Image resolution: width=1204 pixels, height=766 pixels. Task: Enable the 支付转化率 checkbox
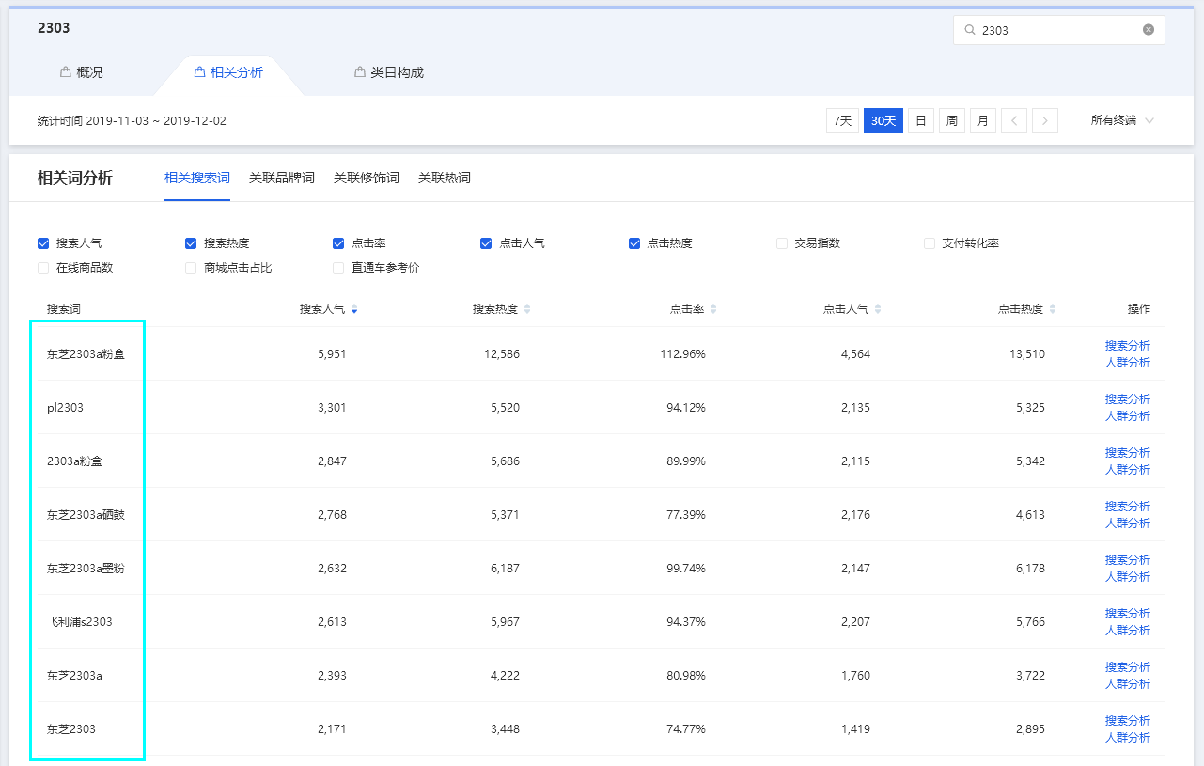tap(930, 243)
